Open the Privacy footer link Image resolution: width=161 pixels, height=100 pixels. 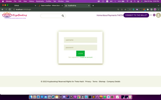coord(88,82)
